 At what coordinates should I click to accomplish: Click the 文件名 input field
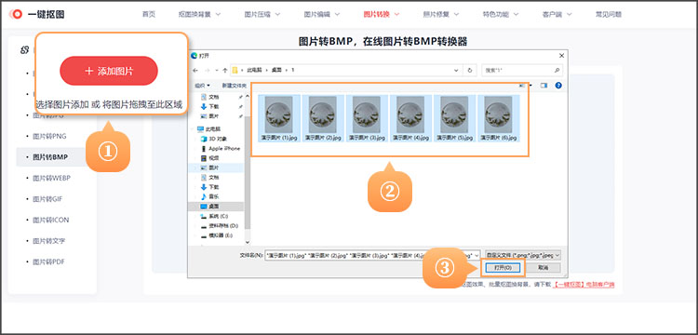click(x=372, y=255)
